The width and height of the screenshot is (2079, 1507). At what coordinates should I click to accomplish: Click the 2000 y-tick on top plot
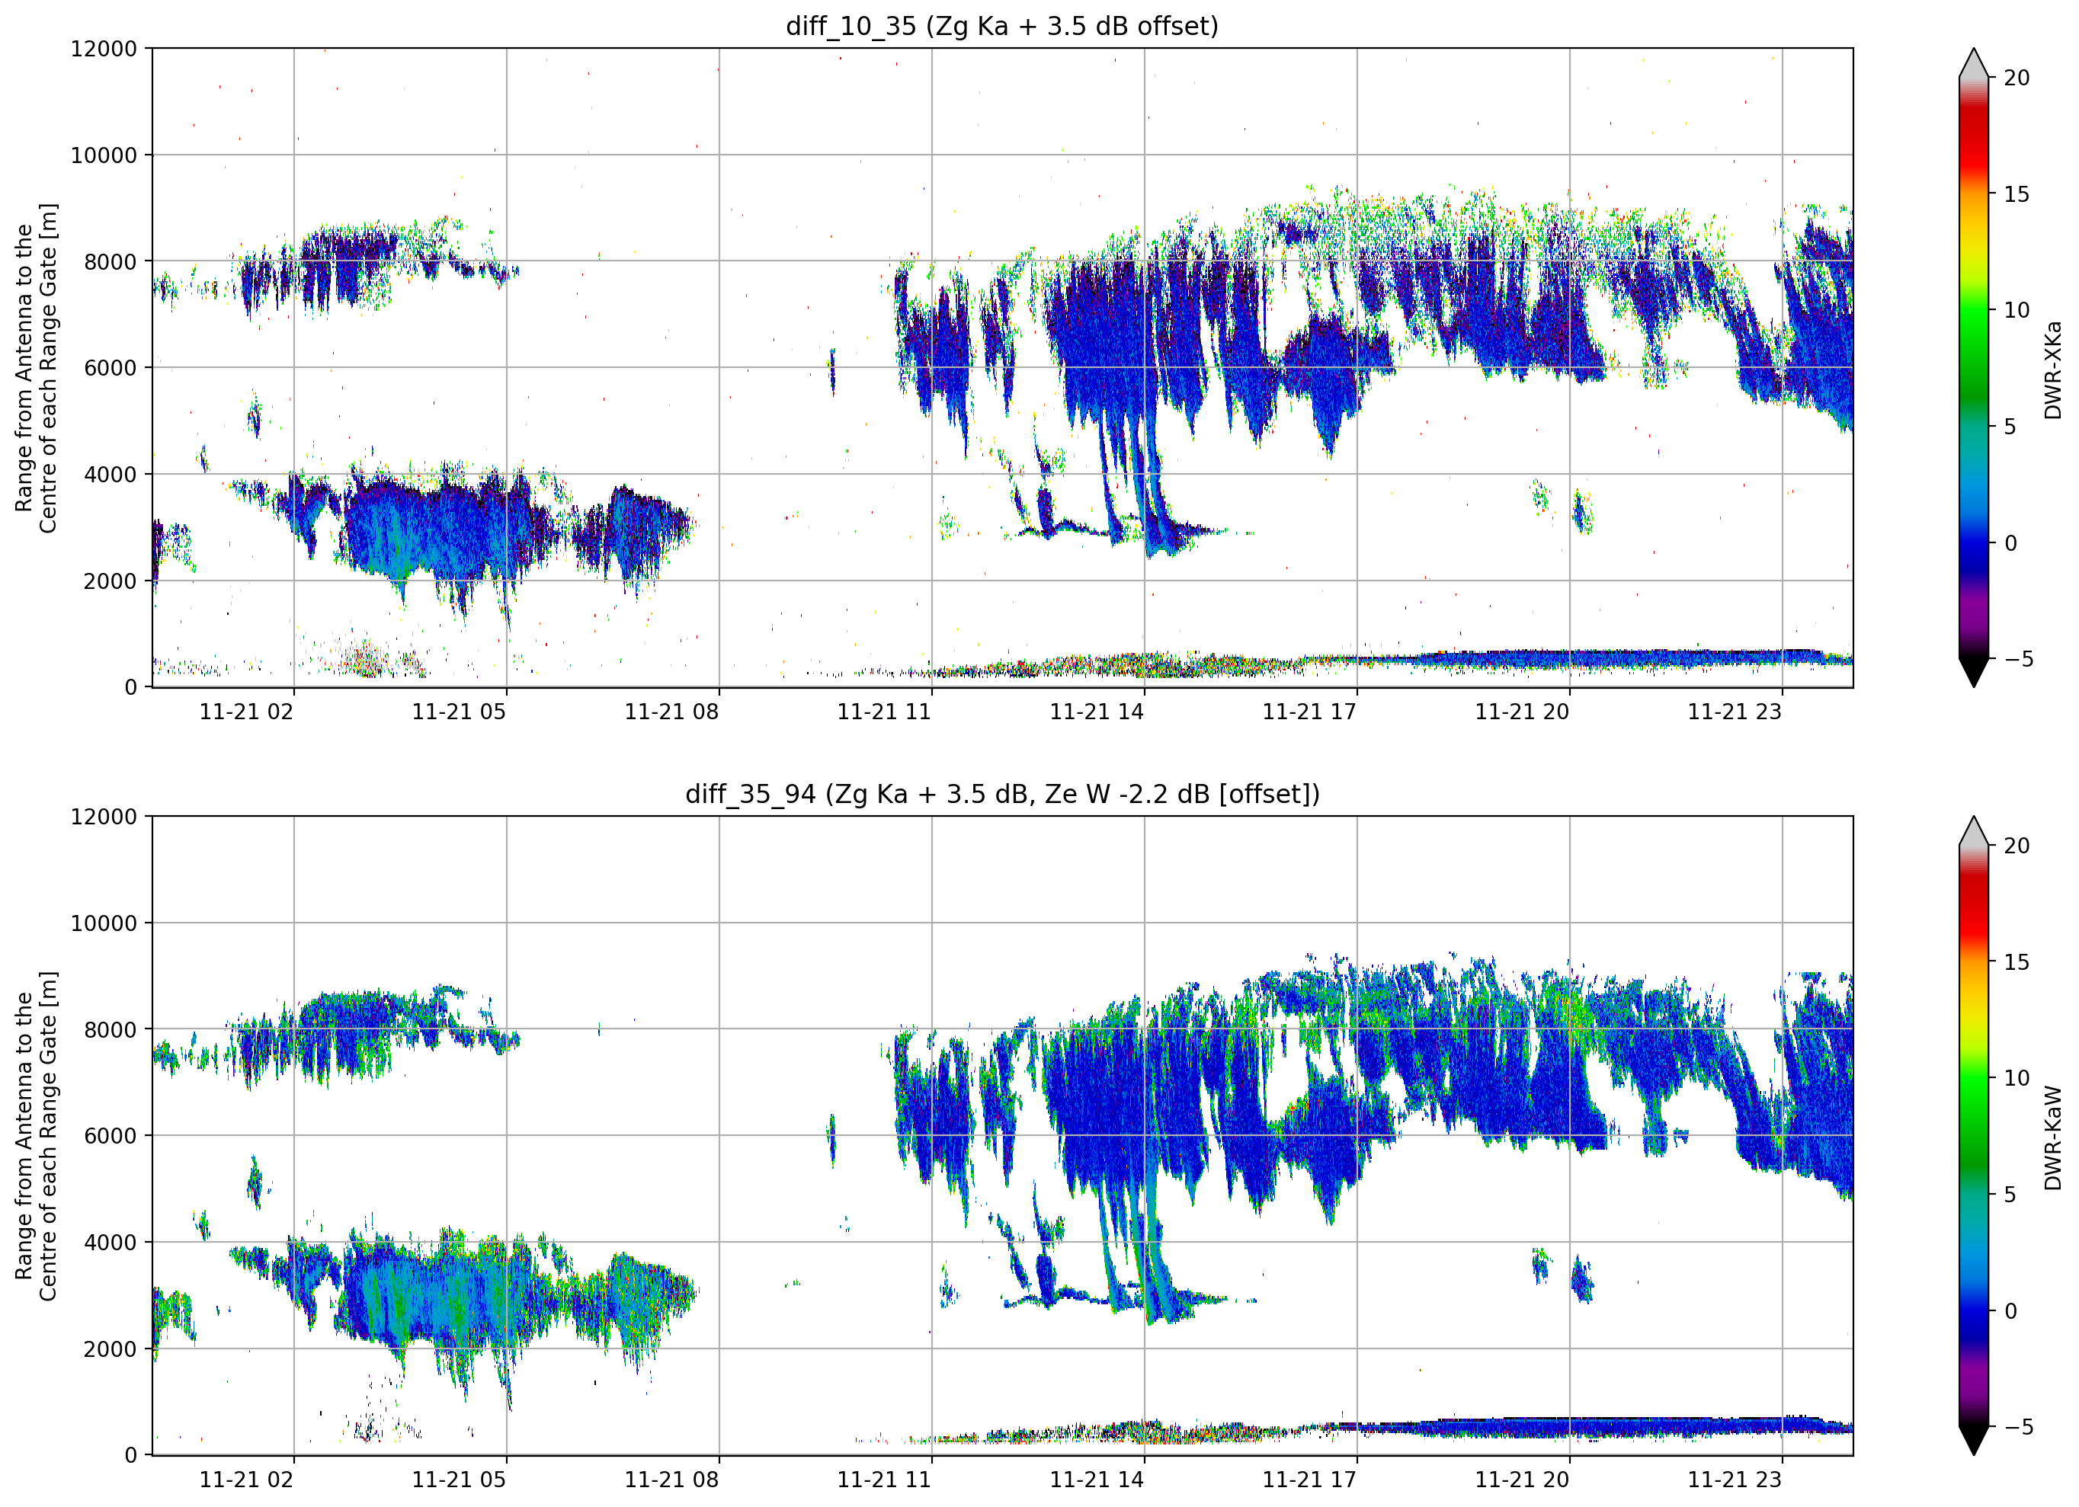click(110, 581)
